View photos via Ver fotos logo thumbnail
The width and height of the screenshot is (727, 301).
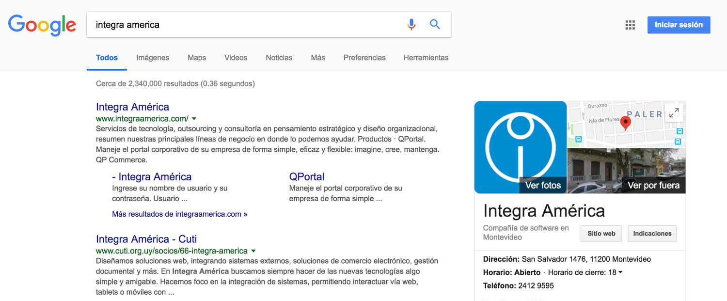tap(521, 147)
